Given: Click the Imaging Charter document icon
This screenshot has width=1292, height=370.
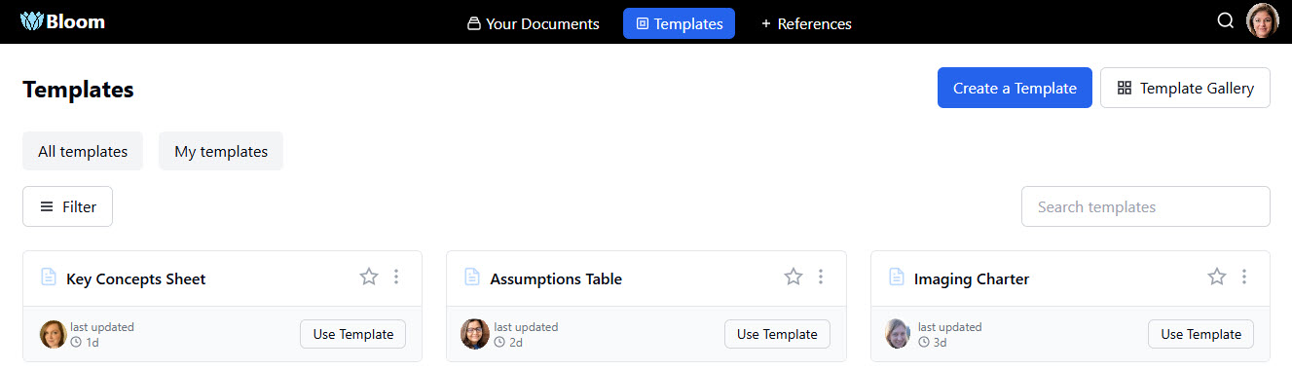Looking at the screenshot, I should coord(897,277).
